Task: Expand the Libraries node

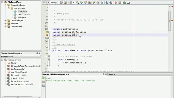Action: pos(5,23)
